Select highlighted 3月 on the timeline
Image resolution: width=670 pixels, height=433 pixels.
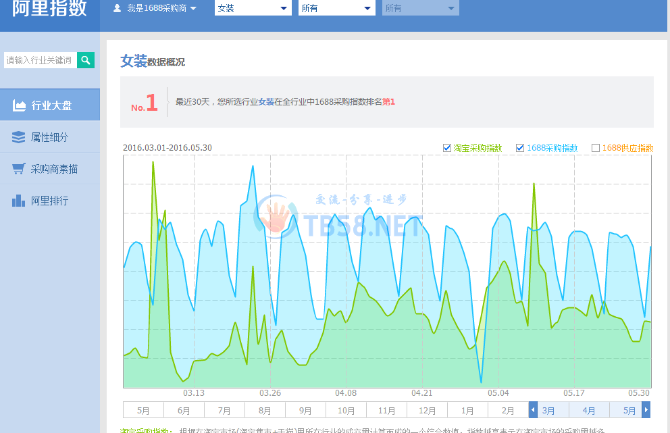(548, 410)
